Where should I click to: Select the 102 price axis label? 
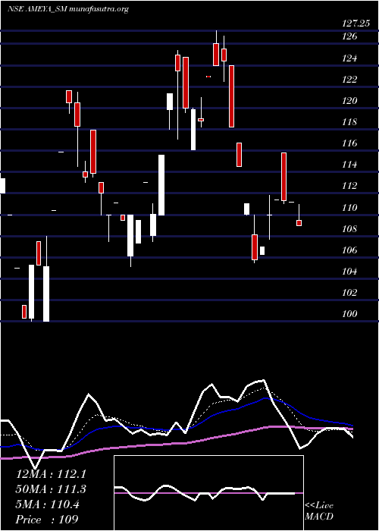point(349,293)
